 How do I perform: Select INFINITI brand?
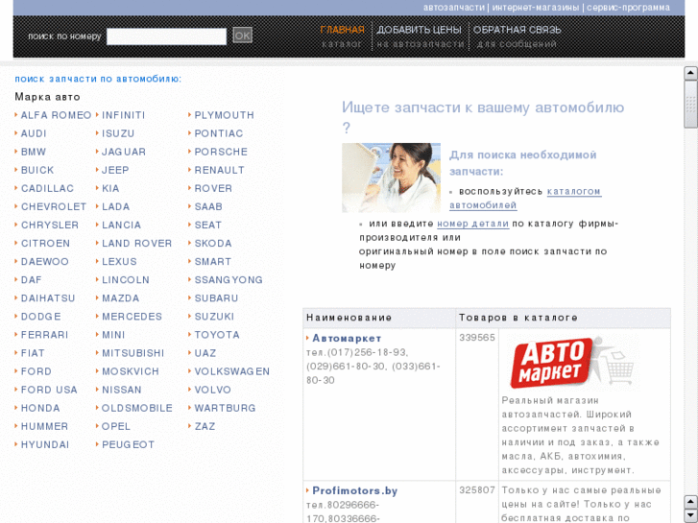[124, 115]
